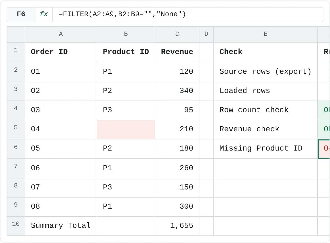Screen dimensions: 330x243
Task: Select column A header
Action: point(61,34)
